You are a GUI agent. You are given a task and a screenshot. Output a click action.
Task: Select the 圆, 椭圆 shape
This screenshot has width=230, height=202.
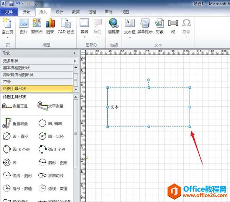pyautogui.click(x=50, y=123)
